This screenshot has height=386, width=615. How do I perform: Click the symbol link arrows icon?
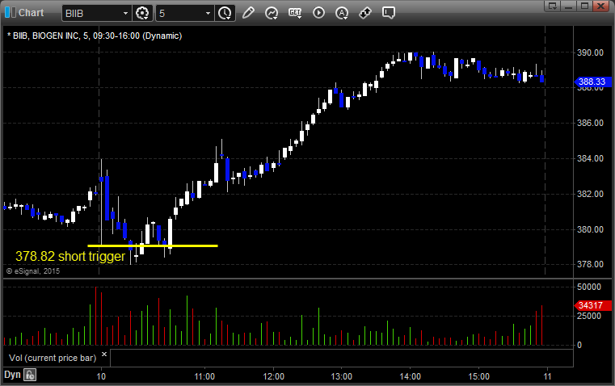(365, 13)
